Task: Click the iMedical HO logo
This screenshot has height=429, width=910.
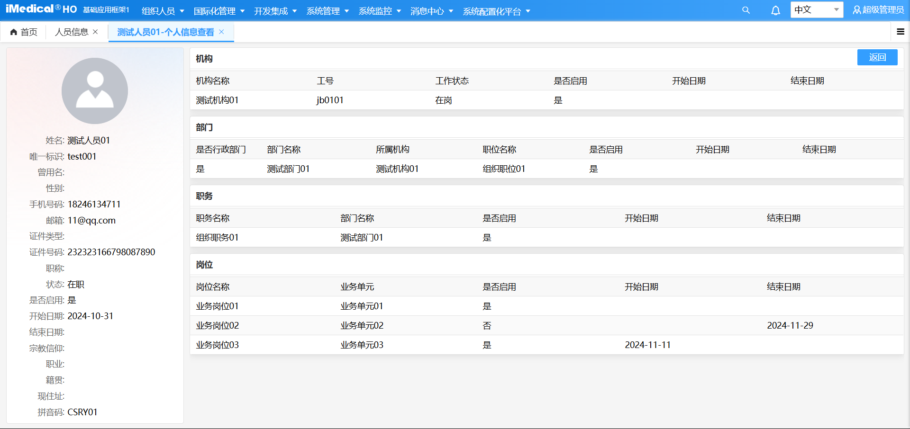Action: tap(41, 9)
